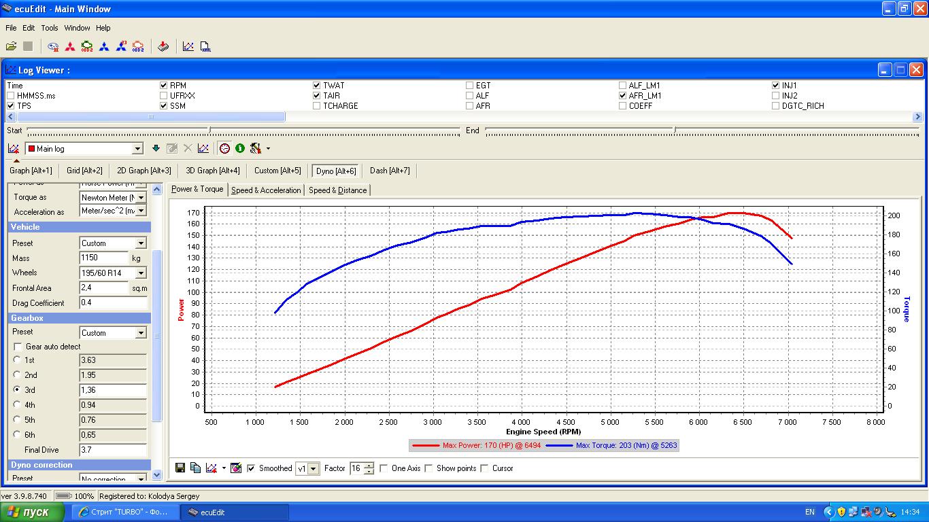Viewport: 929px width, 522px height.
Task: Open Speed & Acceleration tab
Action: (266, 190)
